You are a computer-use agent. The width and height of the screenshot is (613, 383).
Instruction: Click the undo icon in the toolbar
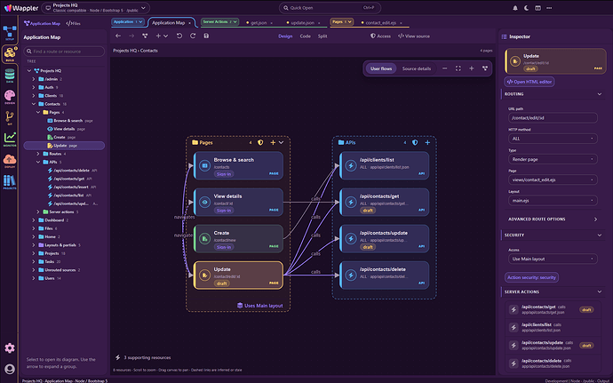179,36
